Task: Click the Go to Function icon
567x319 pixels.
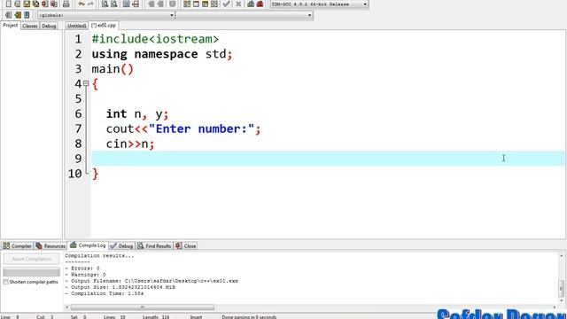Action: point(126,4)
